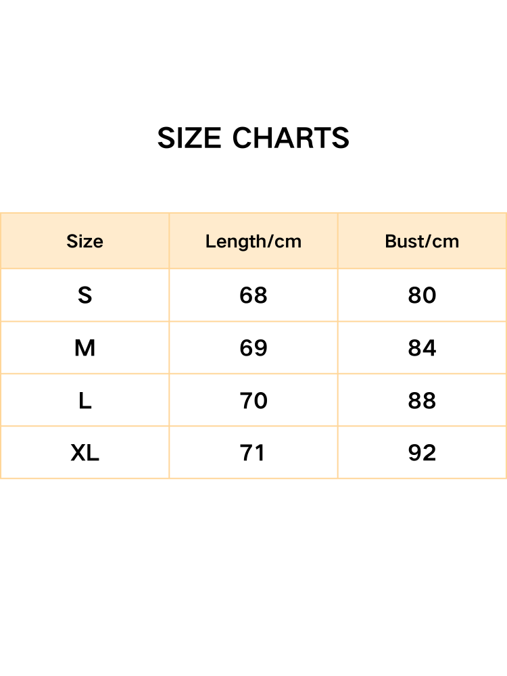Select the S size label cell

click(x=84, y=295)
